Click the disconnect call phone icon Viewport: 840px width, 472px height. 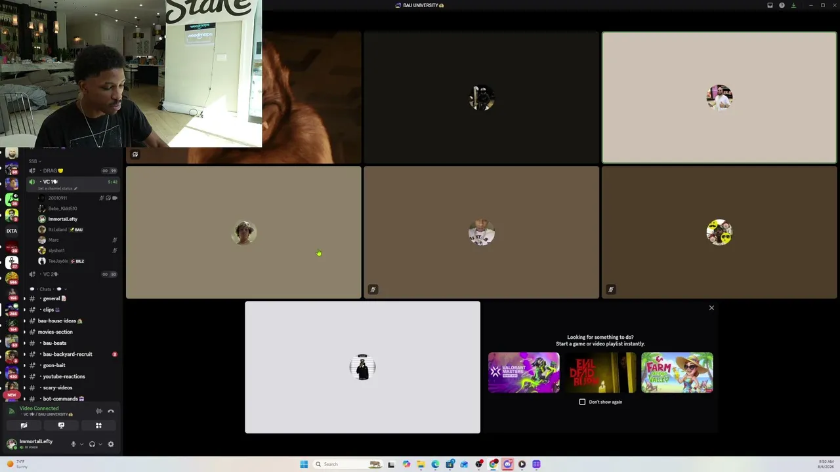coord(111,411)
